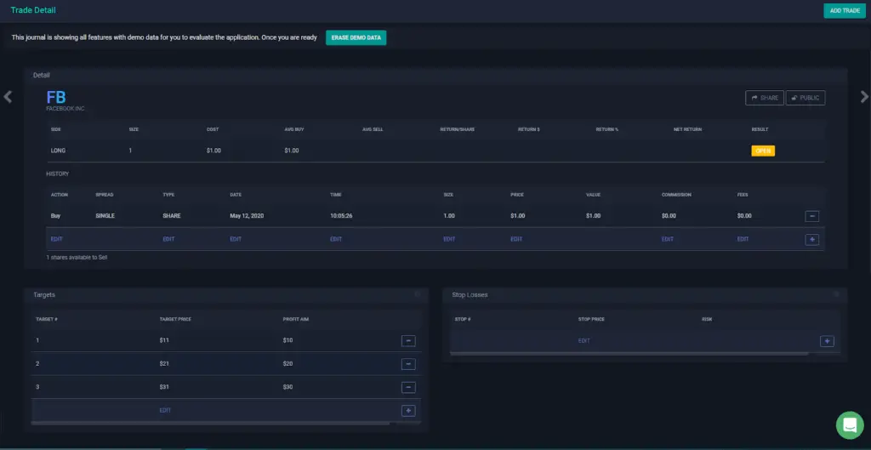Click the Share button

click(x=764, y=98)
